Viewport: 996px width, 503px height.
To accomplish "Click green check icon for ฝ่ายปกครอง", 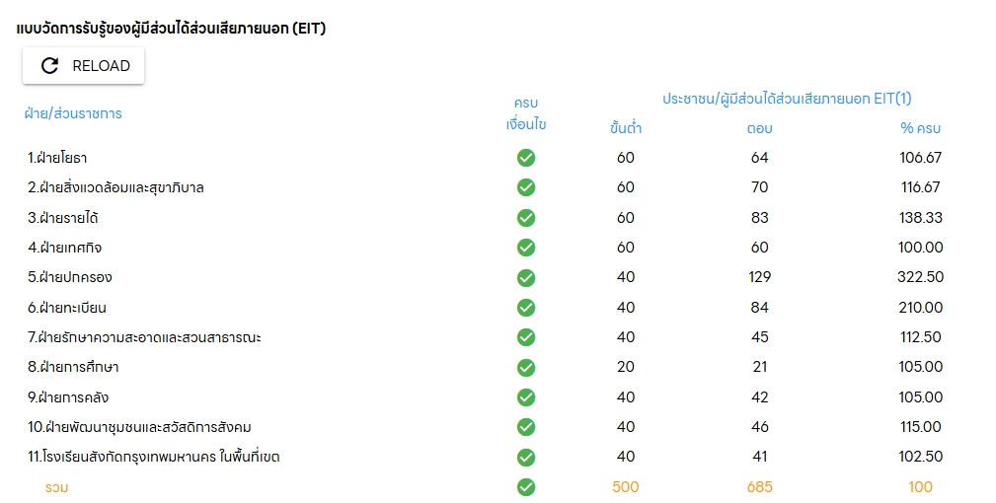I will coord(526,278).
